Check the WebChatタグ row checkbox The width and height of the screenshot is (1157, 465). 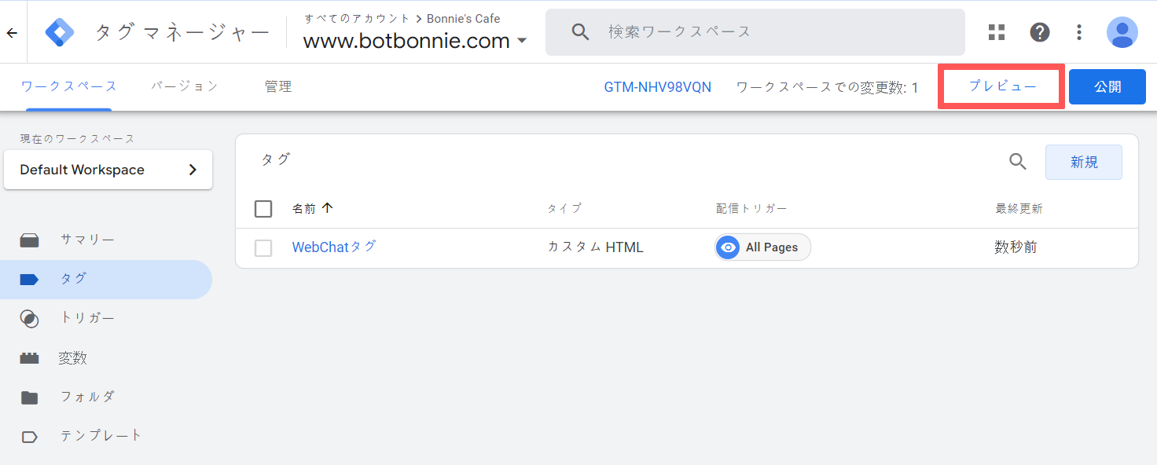pos(263,248)
